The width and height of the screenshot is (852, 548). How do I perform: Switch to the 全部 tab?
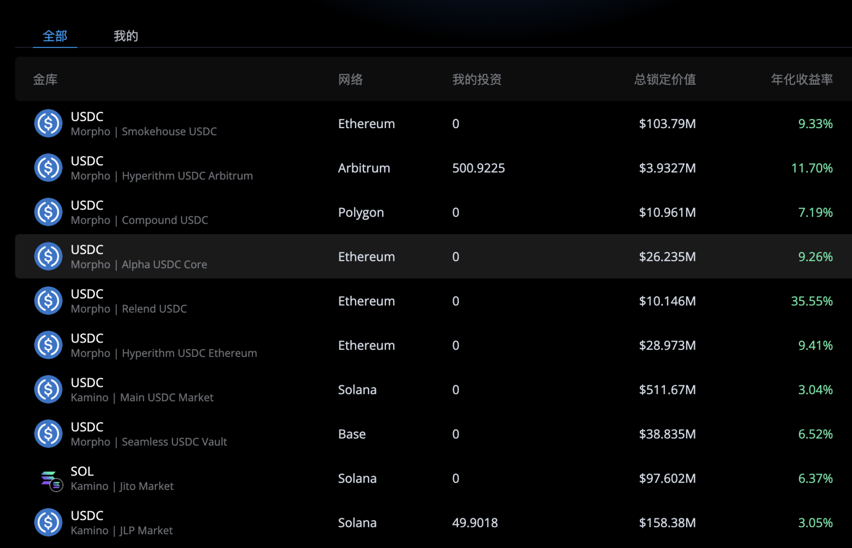(x=55, y=36)
